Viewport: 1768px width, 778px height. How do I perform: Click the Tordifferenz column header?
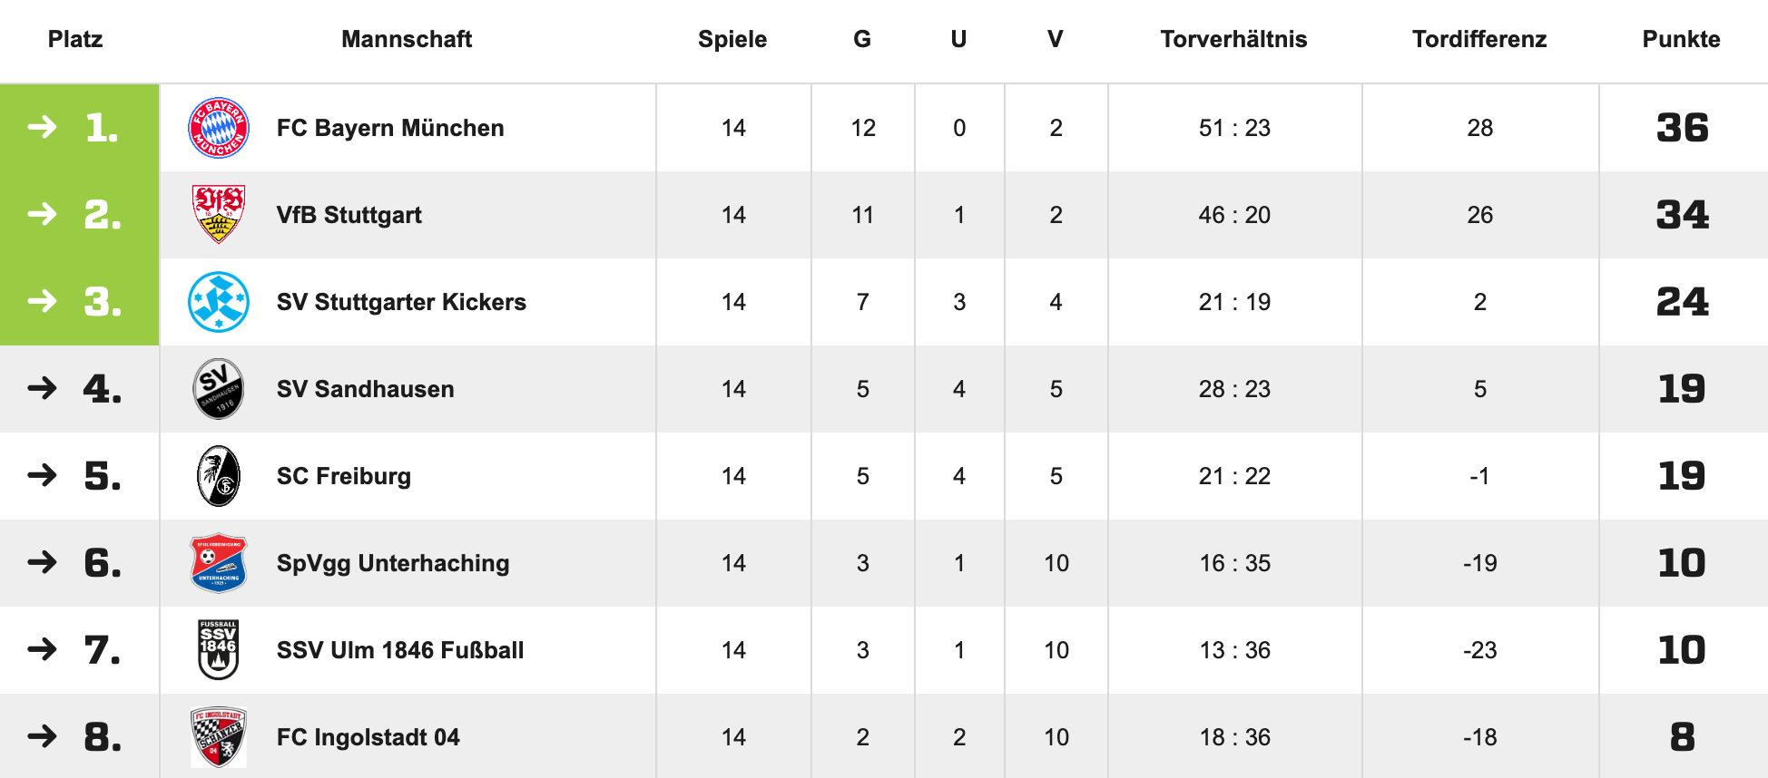1478,39
